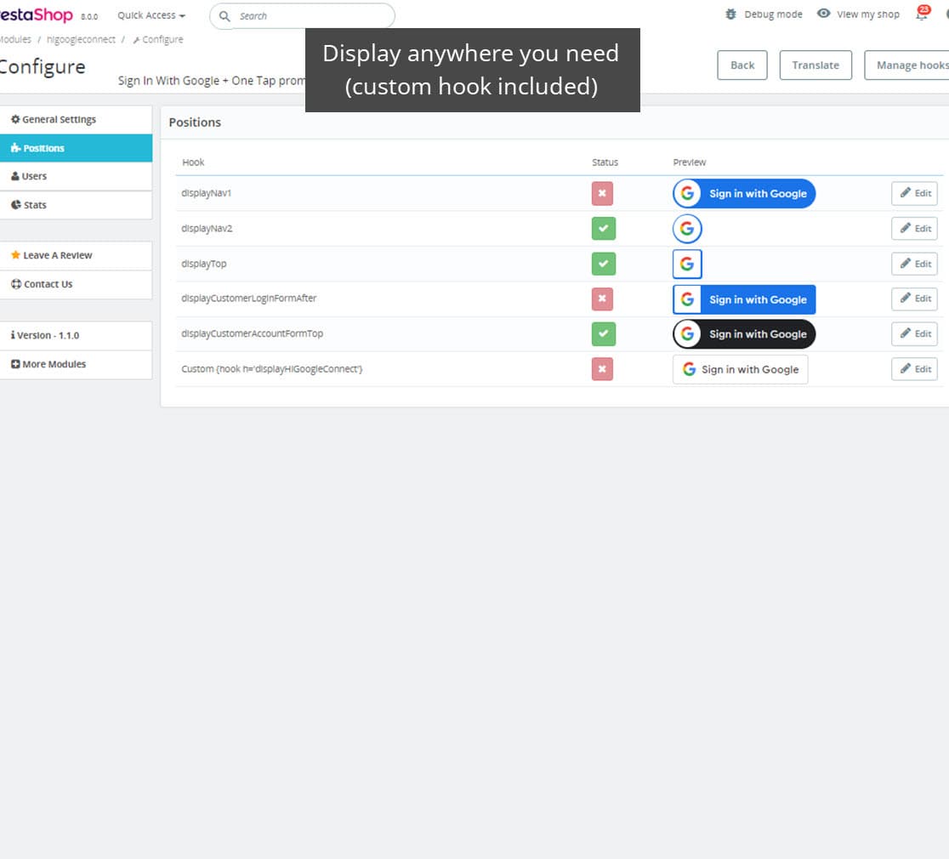Click the Translate button
Viewport: 949px width, 859px height.
tap(815, 65)
